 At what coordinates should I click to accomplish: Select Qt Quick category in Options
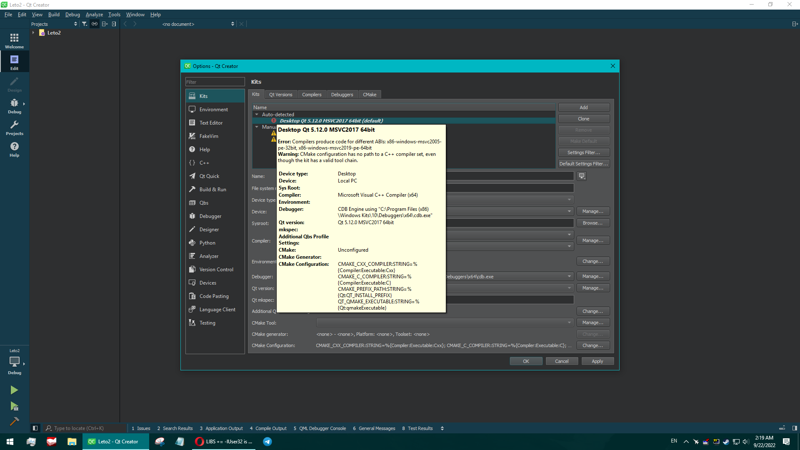click(x=215, y=176)
